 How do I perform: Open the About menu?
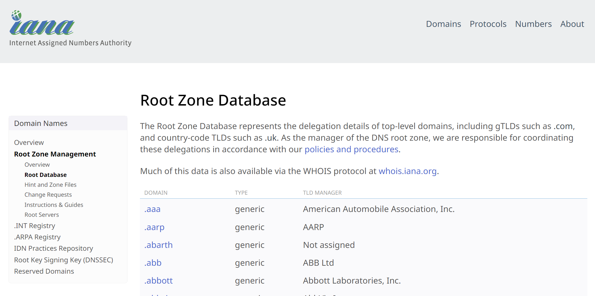(572, 24)
